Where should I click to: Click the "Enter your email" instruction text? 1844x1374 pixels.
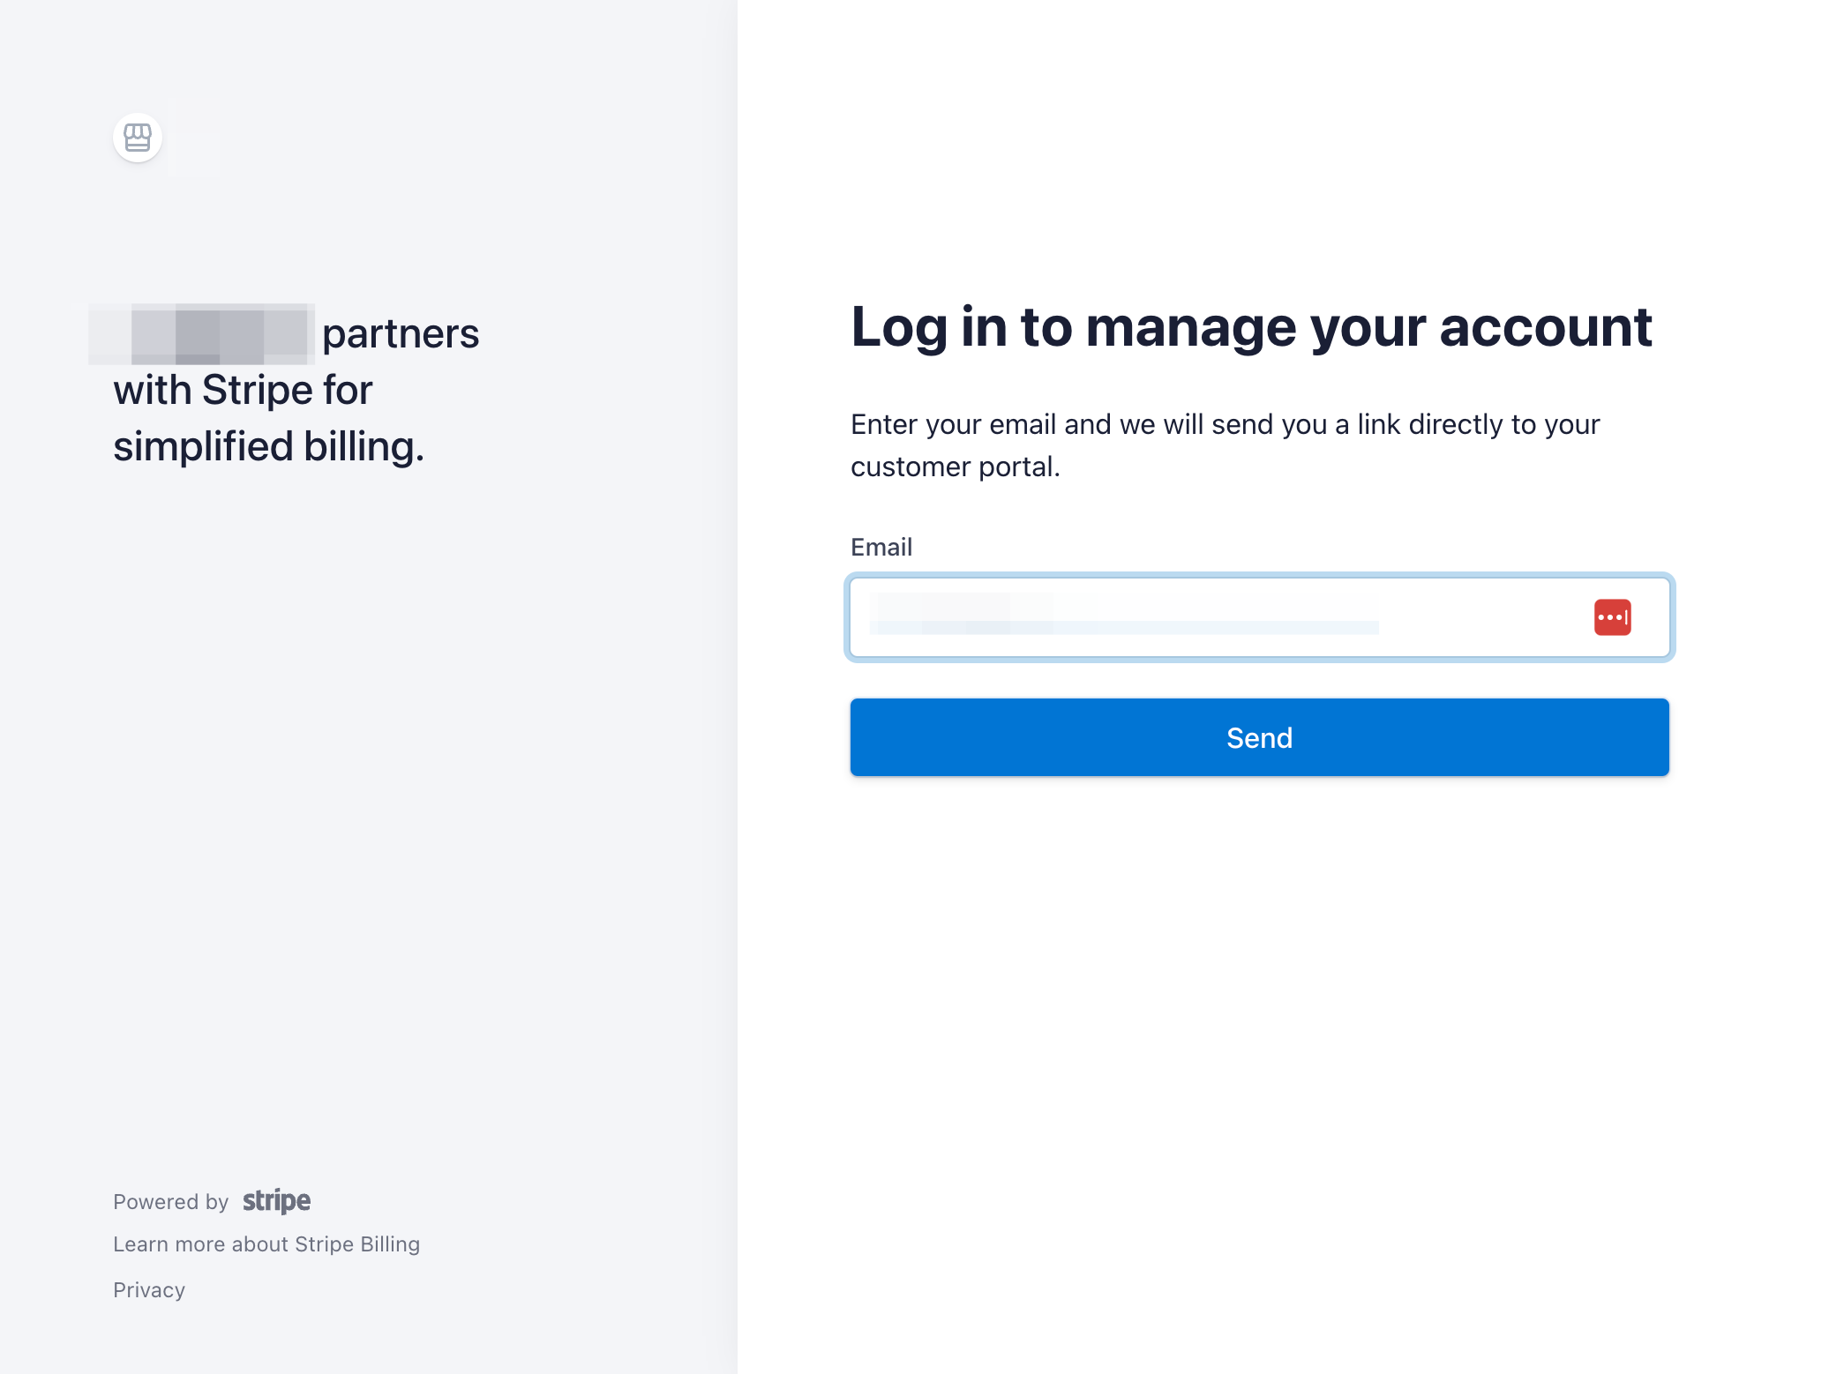(1225, 445)
